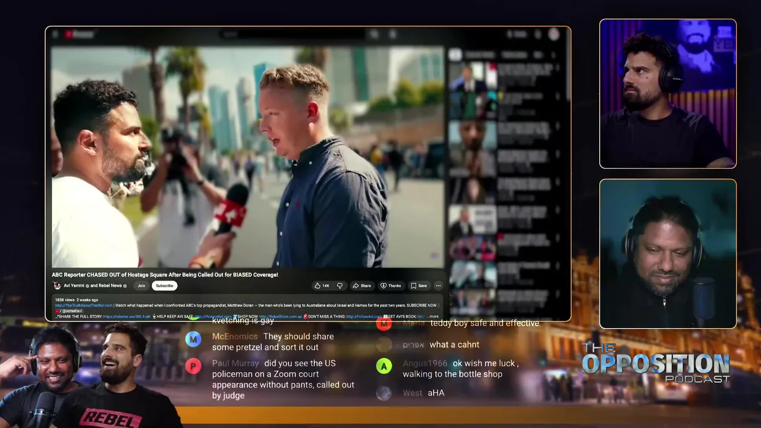Click the thumbs-up like button showing 14K
761x428 pixels.
[x=322, y=286]
